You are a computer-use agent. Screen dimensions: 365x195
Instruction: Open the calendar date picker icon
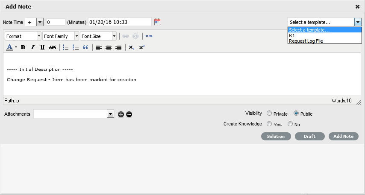tap(157, 22)
